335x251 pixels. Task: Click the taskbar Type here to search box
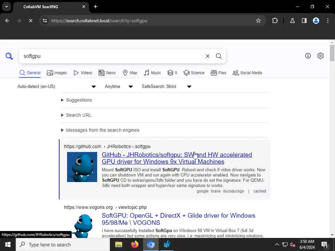coord(63,244)
